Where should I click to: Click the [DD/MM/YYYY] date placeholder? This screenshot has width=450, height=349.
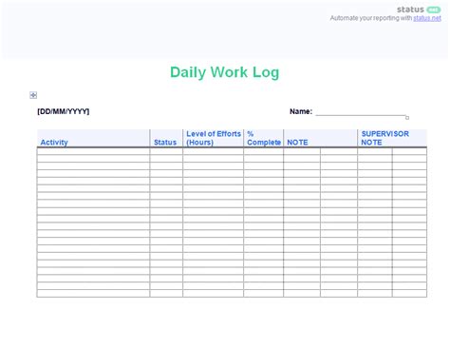tap(64, 111)
